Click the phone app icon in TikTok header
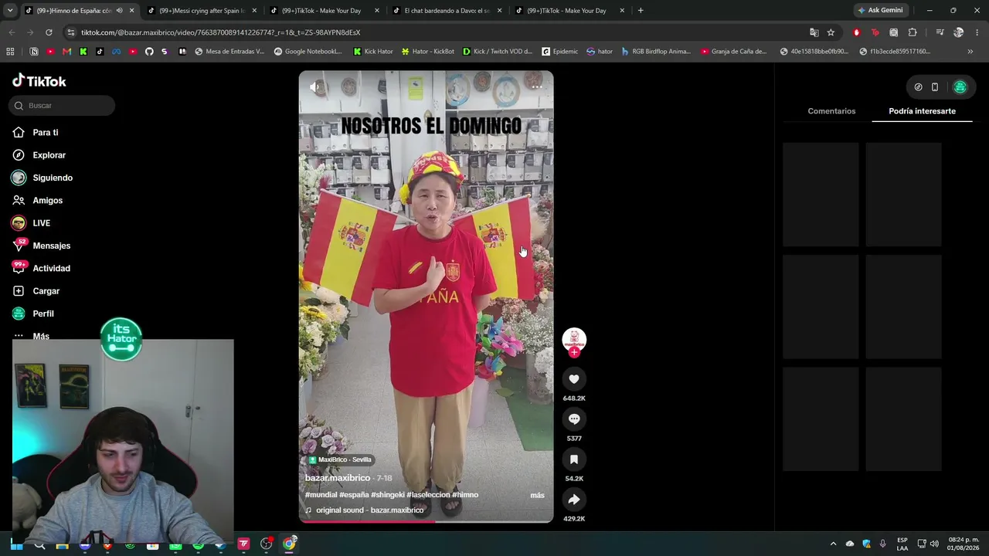 pos(935,87)
